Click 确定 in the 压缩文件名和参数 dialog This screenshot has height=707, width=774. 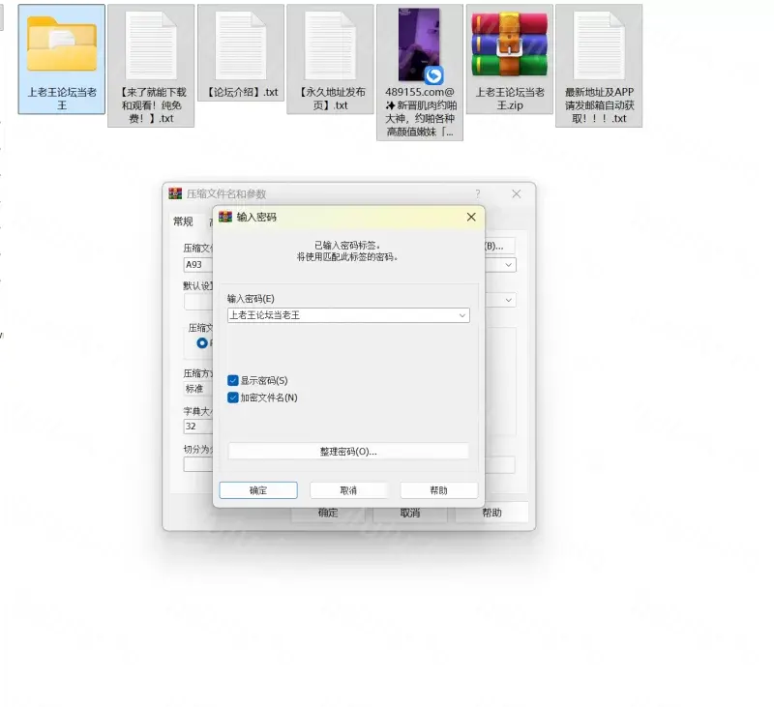pos(328,514)
